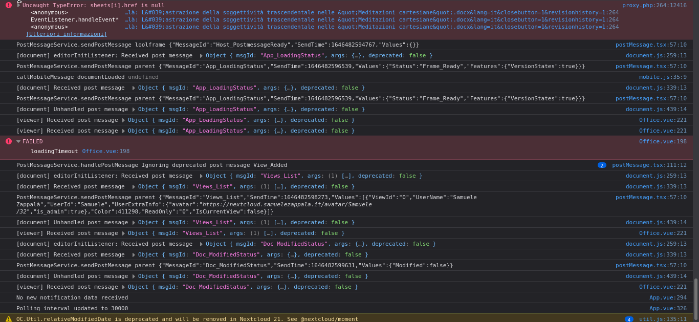Open postMessage.tsx:111:12 source link

[649, 165]
